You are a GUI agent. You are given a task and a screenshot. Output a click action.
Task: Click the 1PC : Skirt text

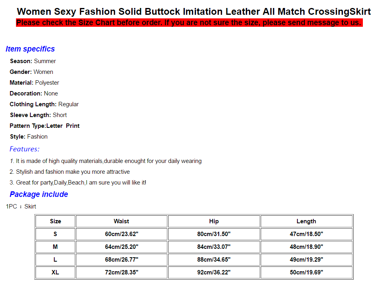pyautogui.click(x=21, y=207)
